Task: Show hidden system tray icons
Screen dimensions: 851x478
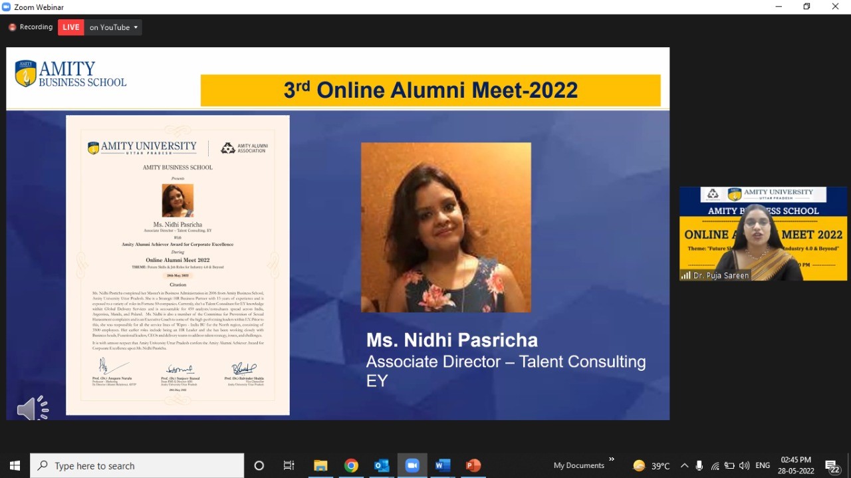Action: point(684,465)
